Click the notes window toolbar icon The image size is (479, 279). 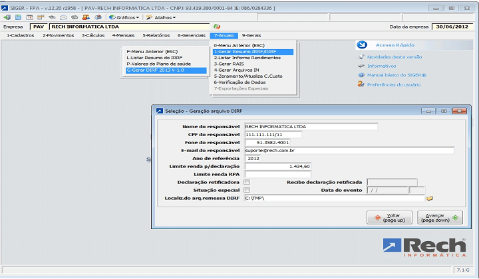coord(41,17)
